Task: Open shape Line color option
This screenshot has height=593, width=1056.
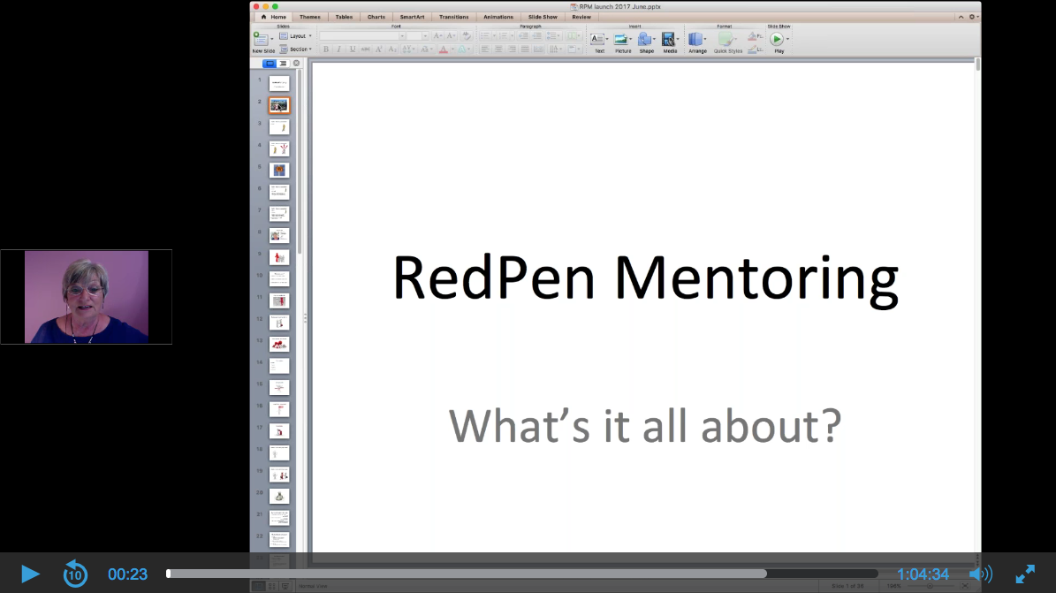Action: (x=755, y=49)
